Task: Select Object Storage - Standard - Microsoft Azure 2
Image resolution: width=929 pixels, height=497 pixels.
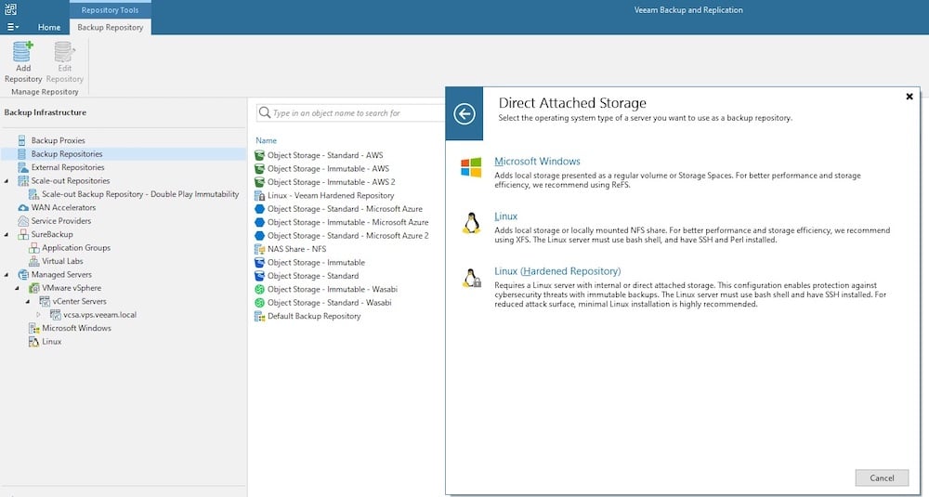Action: coord(347,236)
